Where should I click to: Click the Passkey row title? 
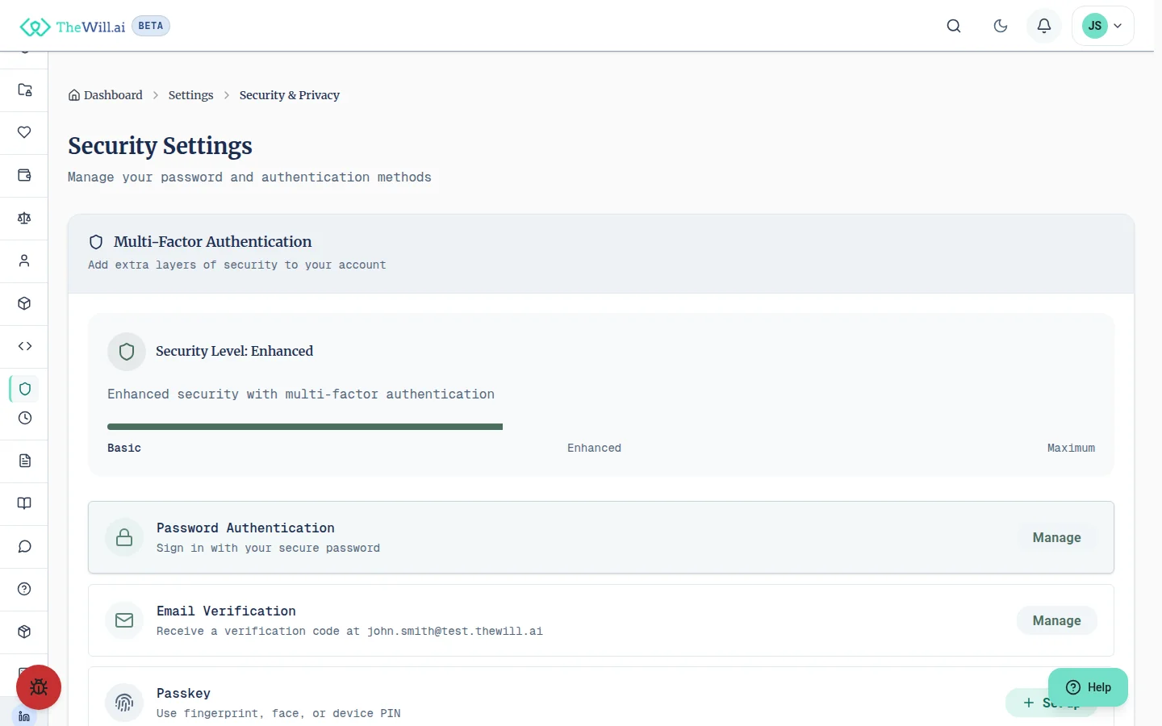(x=183, y=694)
